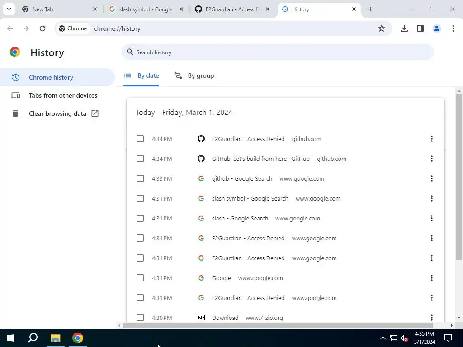Bookmark this page with the star icon

382,28
